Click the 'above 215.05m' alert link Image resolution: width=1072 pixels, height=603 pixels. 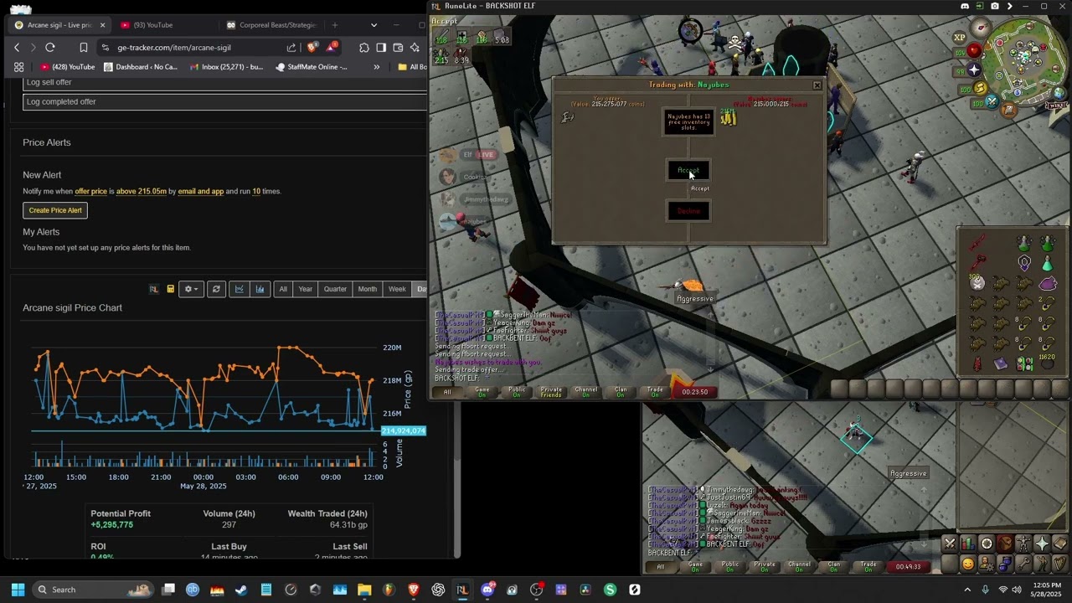click(x=142, y=192)
